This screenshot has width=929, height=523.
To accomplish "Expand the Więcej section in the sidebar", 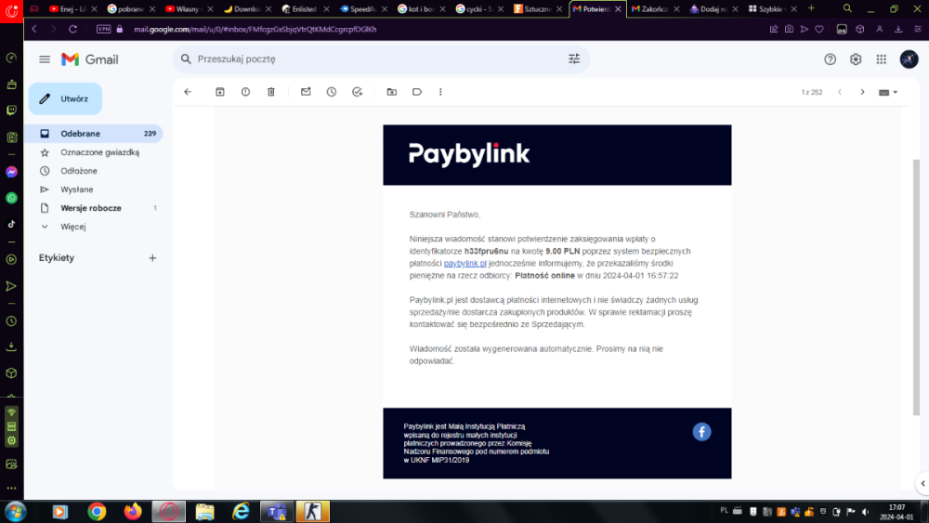I will pyautogui.click(x=72, y=226).
